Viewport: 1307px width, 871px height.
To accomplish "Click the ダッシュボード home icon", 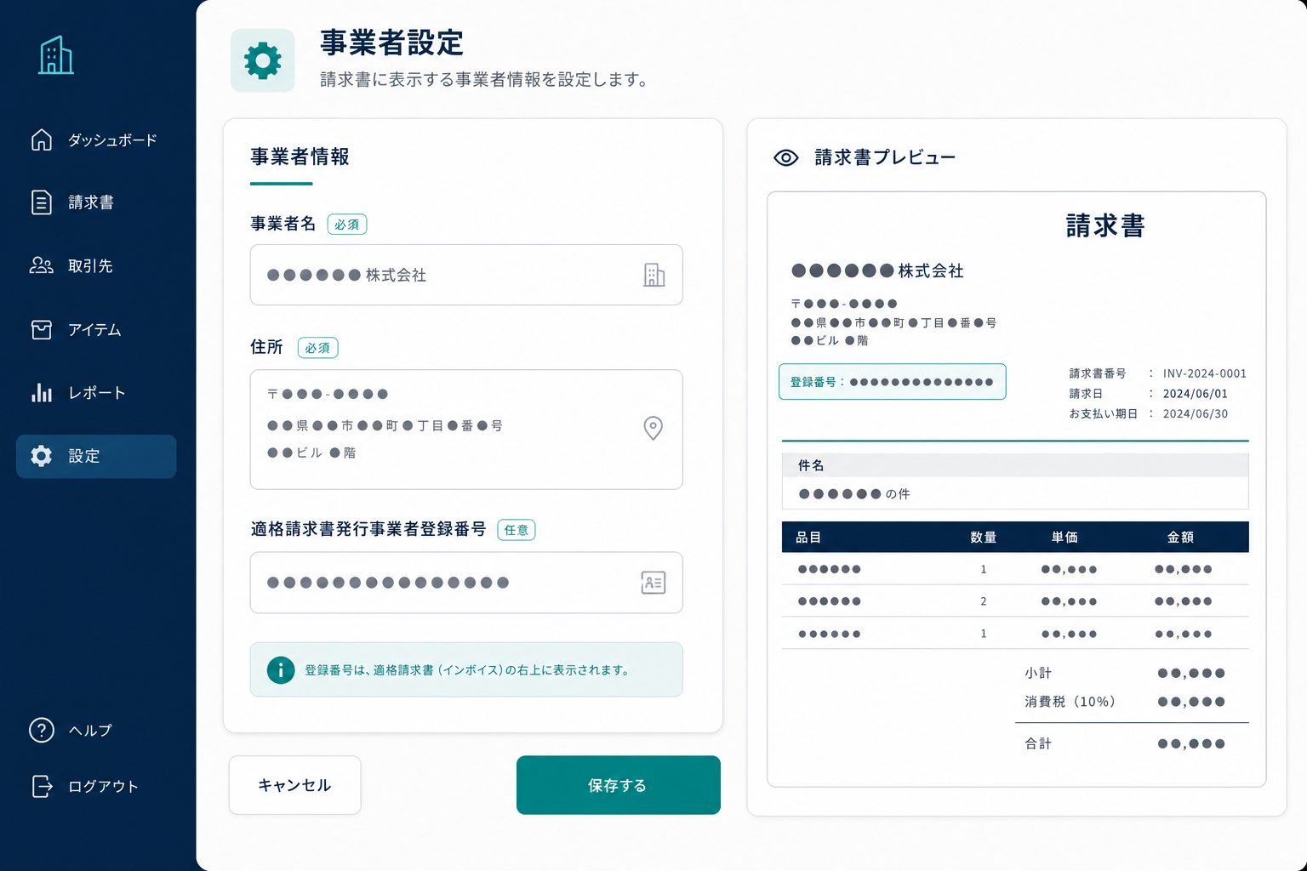I will [x=41, y=139].
